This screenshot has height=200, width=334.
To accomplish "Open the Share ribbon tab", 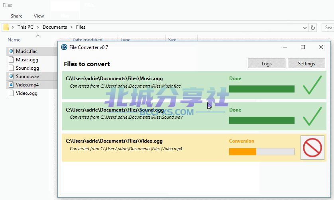I will point(16,16).
